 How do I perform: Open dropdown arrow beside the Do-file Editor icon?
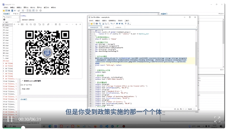(25, 11)
